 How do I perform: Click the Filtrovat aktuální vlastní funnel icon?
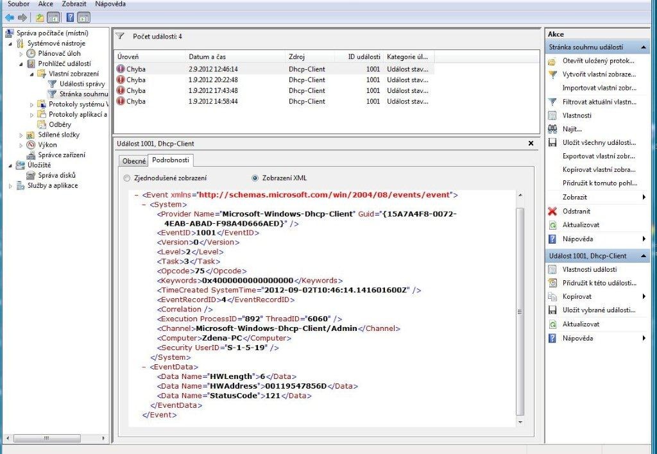tap(552, 102)
